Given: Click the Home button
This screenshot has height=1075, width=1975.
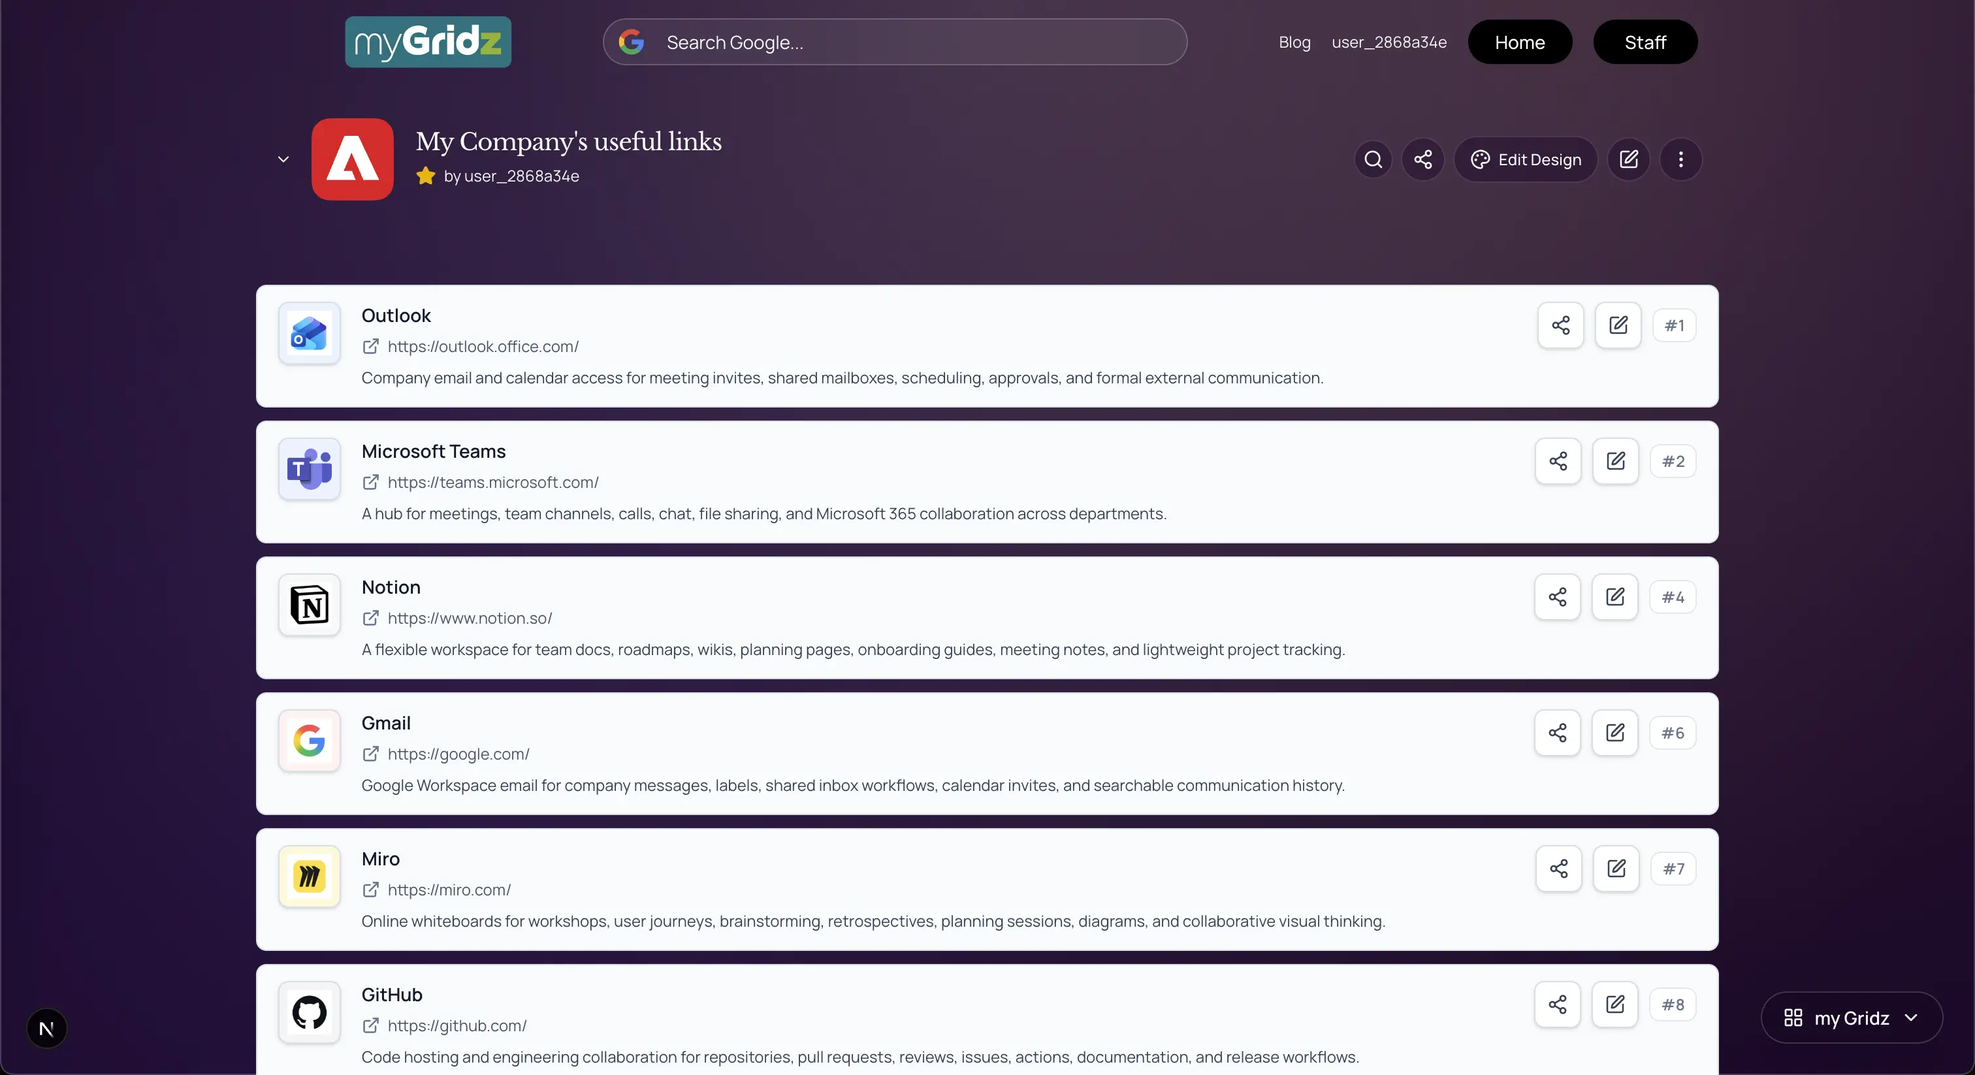Looking at the screenshot, I should click(1520, 42).
